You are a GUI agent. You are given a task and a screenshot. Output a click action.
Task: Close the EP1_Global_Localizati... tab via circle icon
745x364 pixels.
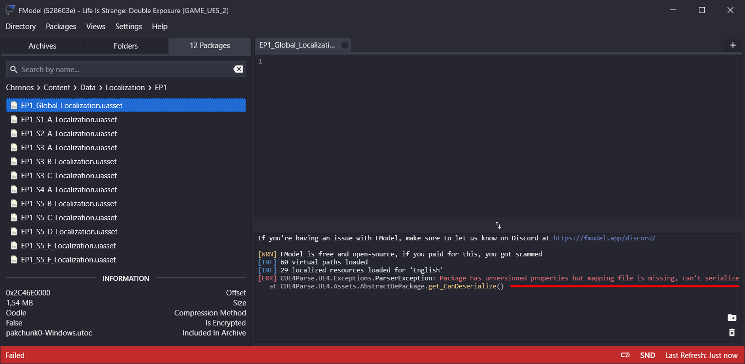point(344,45)
